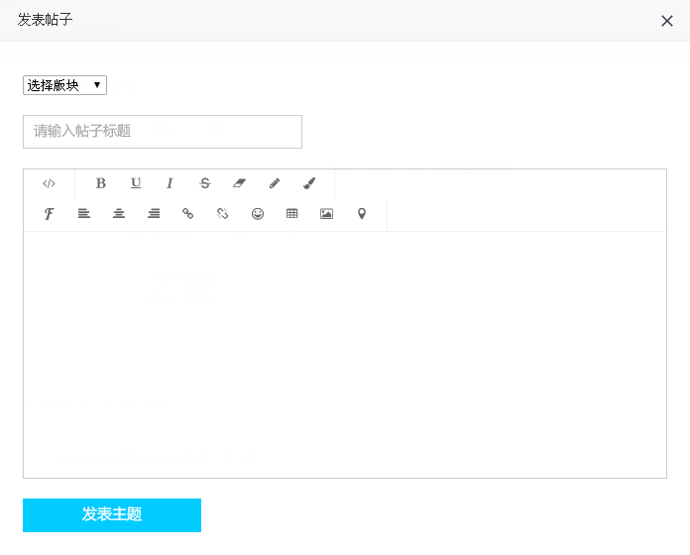Click the 发表主题 button
The height and width of the screenshot is (555, 690).
(x=112, y=515)
